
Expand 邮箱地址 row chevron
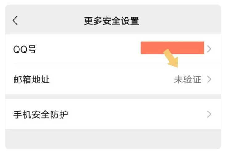pyautogui.click(x=209, y=80)
